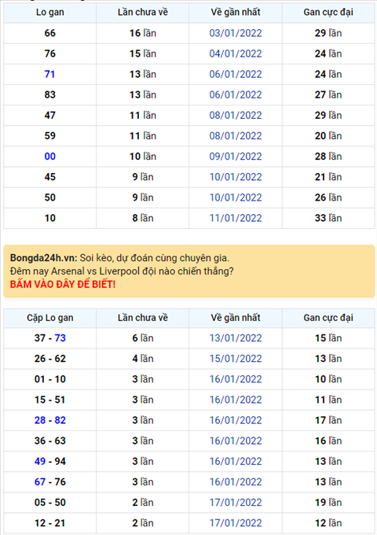Click the pair 01 - 10
The width and height of the screenshot is (377, 535).
[49, 379]
